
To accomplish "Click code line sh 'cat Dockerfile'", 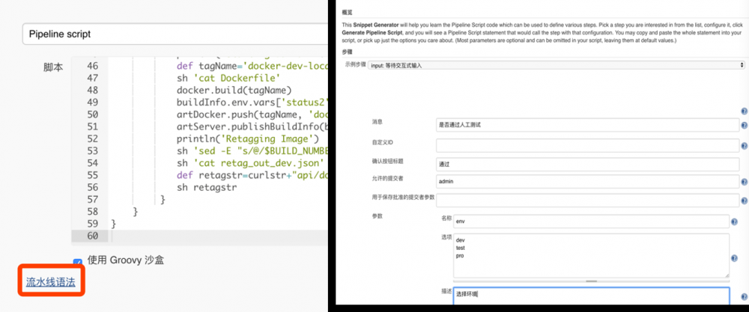I will point(228,78).
